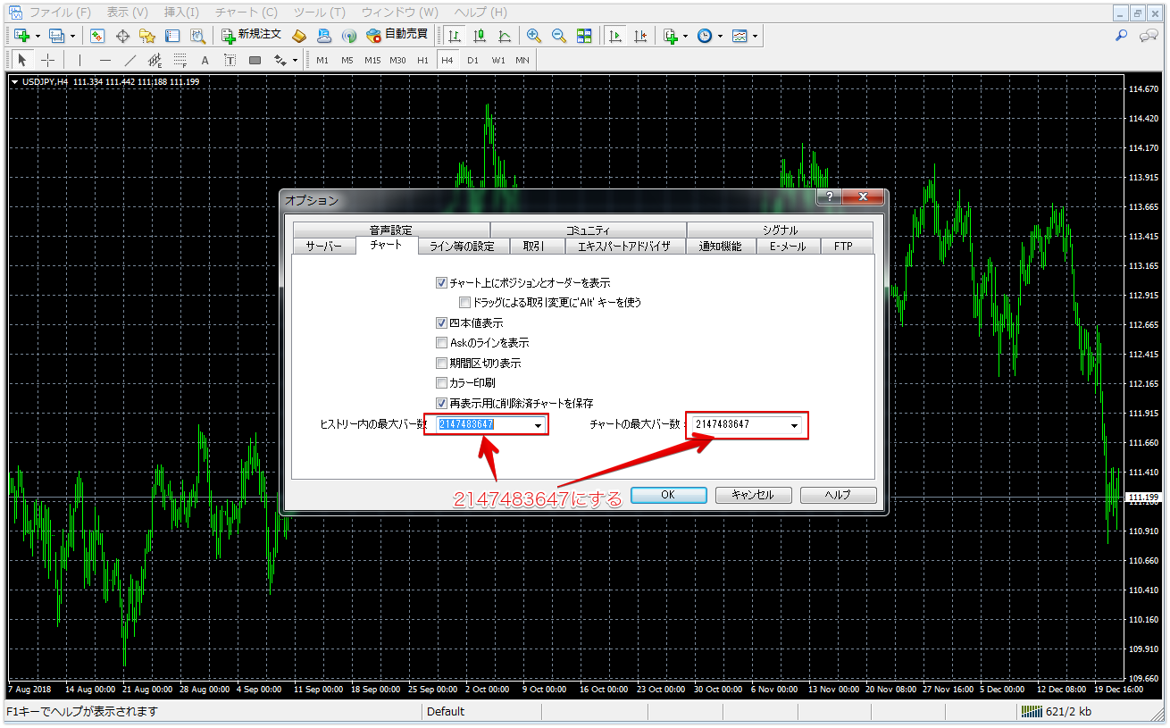Select the M15 timeframe button

coord(372,60)
